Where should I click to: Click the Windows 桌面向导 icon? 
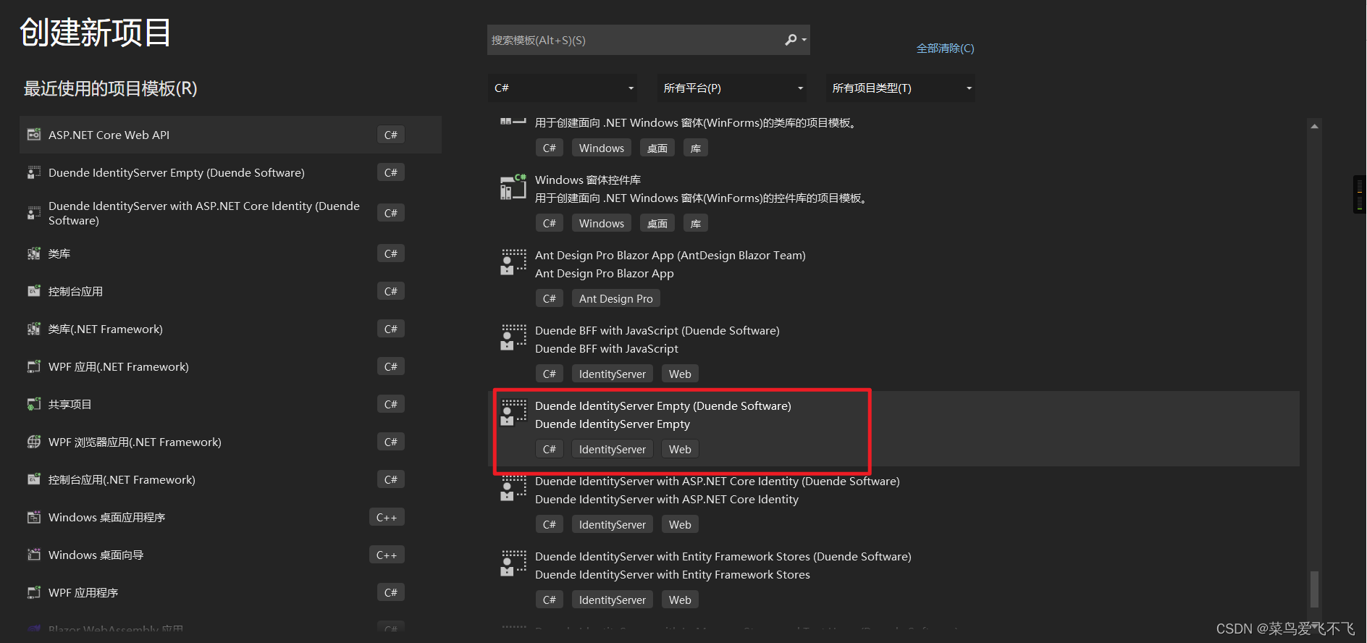[33, 555]
